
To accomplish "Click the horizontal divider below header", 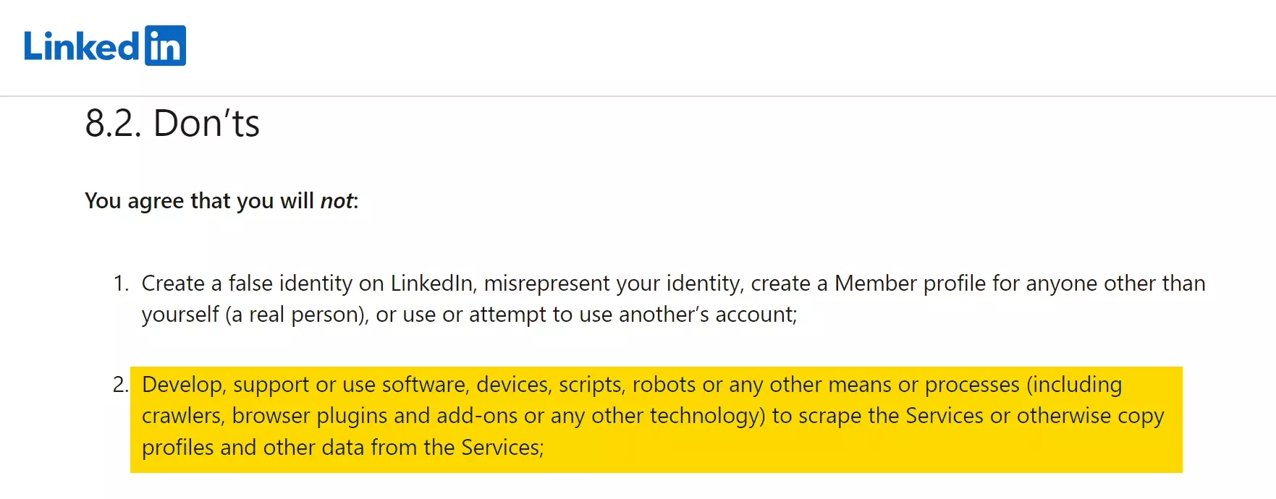I will pyautogui.click(x=637, y=96).
